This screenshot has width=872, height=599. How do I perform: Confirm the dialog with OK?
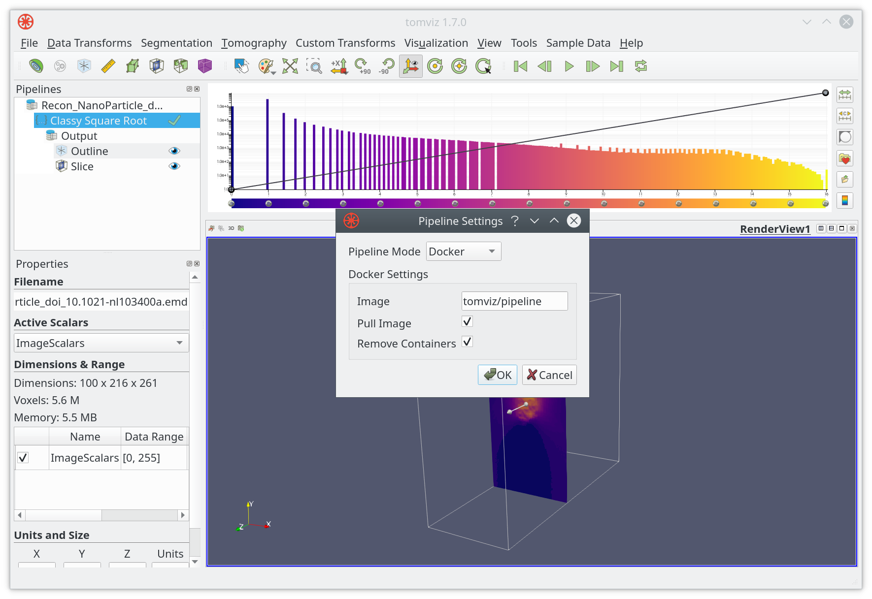click(498, 375)
